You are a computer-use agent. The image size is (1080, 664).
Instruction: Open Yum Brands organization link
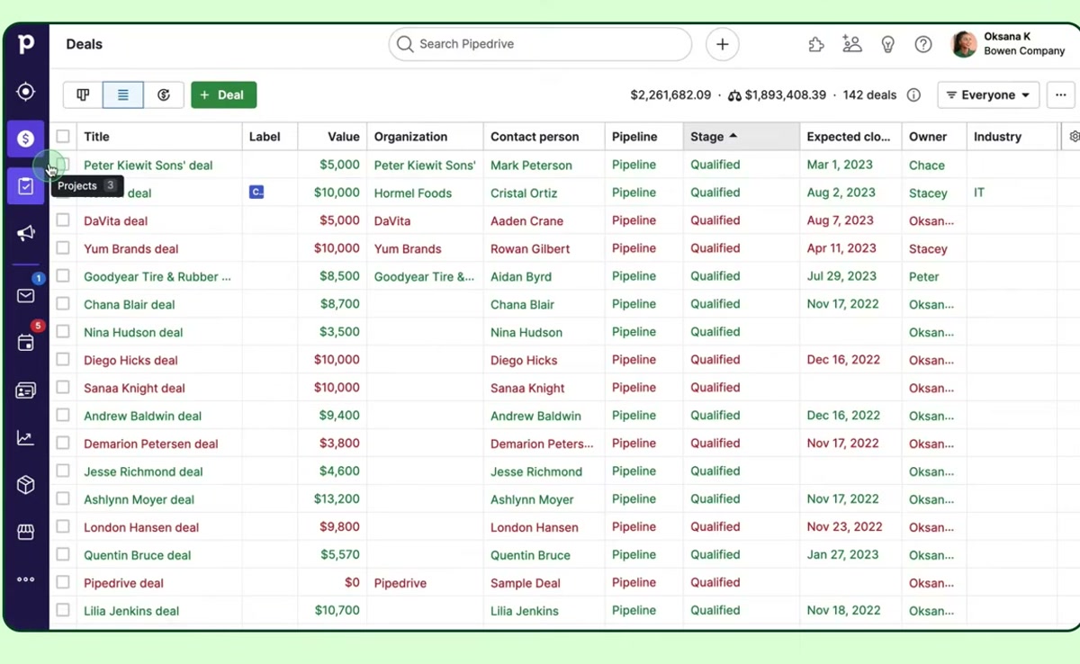click(x=408, y=249)
